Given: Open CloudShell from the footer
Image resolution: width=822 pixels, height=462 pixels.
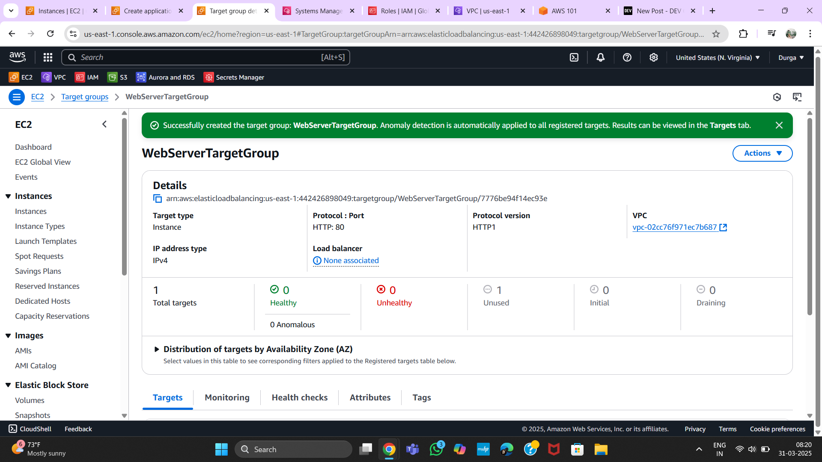Looking at the screenshot, I should pos(30,429).
